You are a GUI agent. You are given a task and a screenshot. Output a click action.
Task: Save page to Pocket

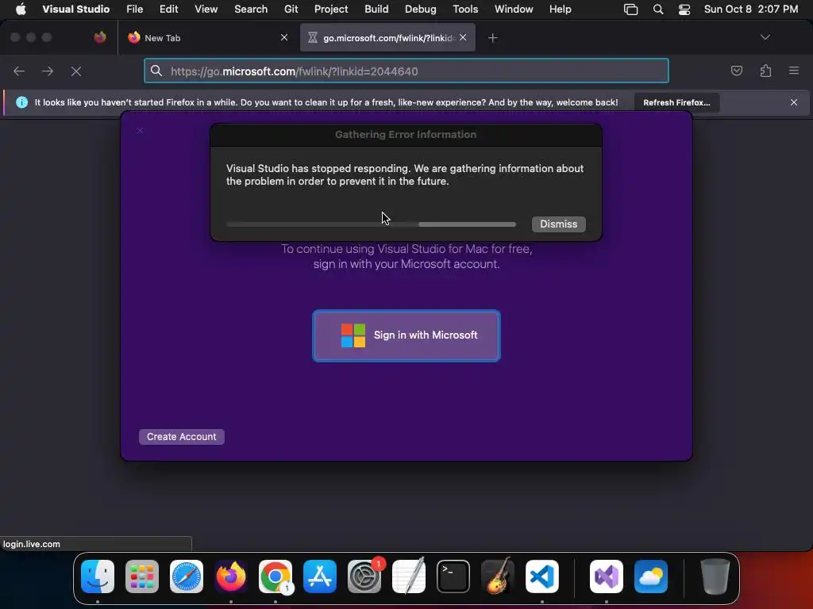(x=736, y=71)
